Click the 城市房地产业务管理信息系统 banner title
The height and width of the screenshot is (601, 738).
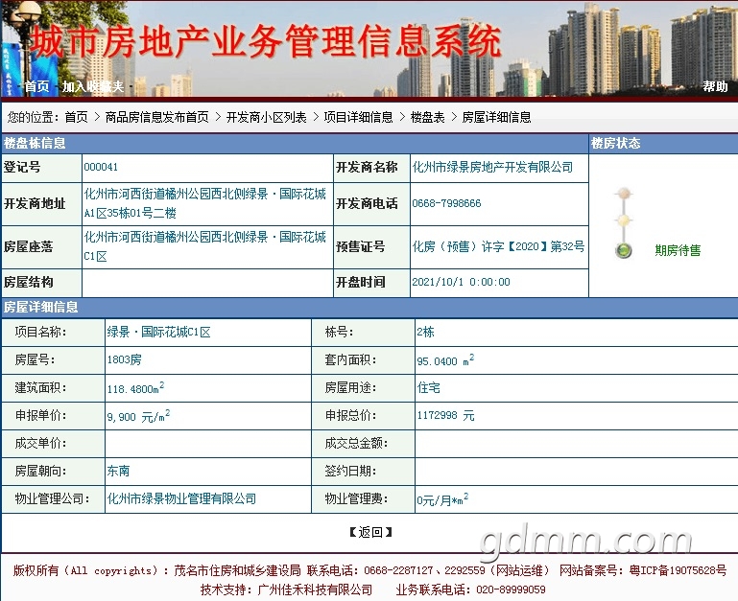point(266,42)
